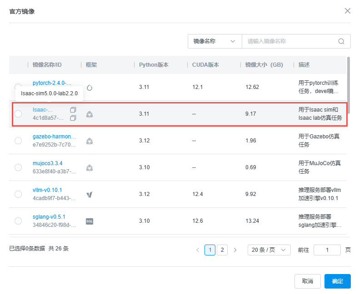Close the official image dialog
Image resolution: width=359 pixels, height=294 pixels.
coord(347,11)
